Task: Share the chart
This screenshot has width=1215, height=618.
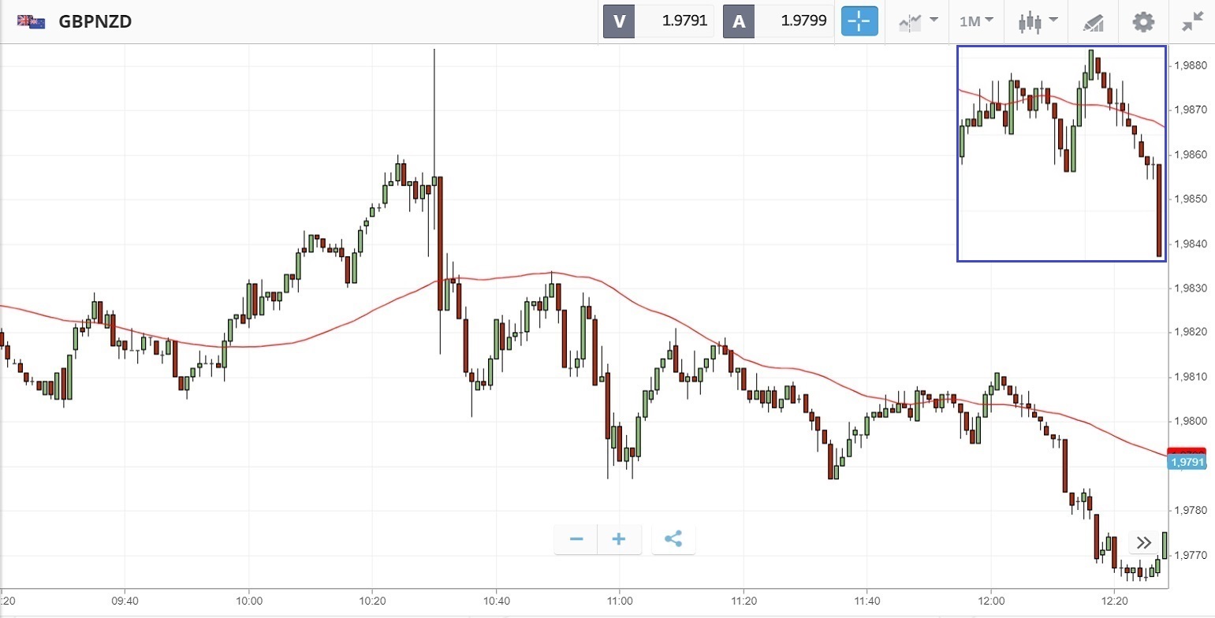Action: click(x=673, y=539)
